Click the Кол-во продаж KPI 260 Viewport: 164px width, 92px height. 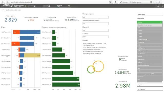tap(46, 20)
